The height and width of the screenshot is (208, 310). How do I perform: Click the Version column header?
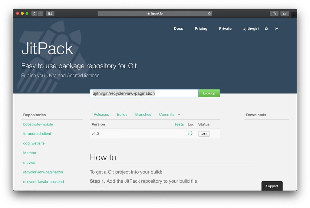click(98, 124)
